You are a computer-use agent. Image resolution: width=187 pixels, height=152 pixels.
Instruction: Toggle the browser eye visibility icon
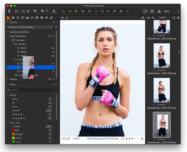tap(149, 18)
